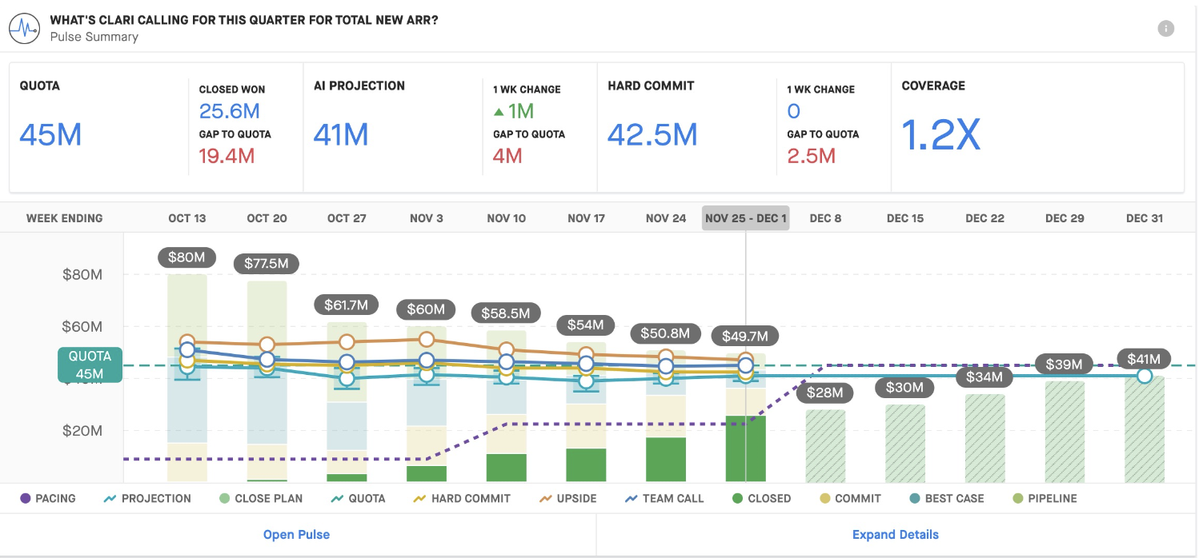
Task: Click the $54M bar total label
Action: [x=585, y=325]
